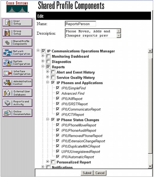The height and width of the screenshot is (178, 154).
Task: Expand the Diagnostics node
Action: click(x=43, y=61)
